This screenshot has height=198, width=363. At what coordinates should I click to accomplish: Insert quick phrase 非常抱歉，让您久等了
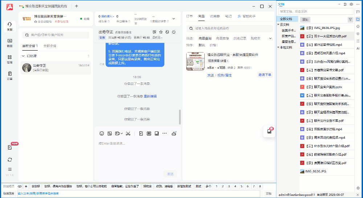(125, 186)
